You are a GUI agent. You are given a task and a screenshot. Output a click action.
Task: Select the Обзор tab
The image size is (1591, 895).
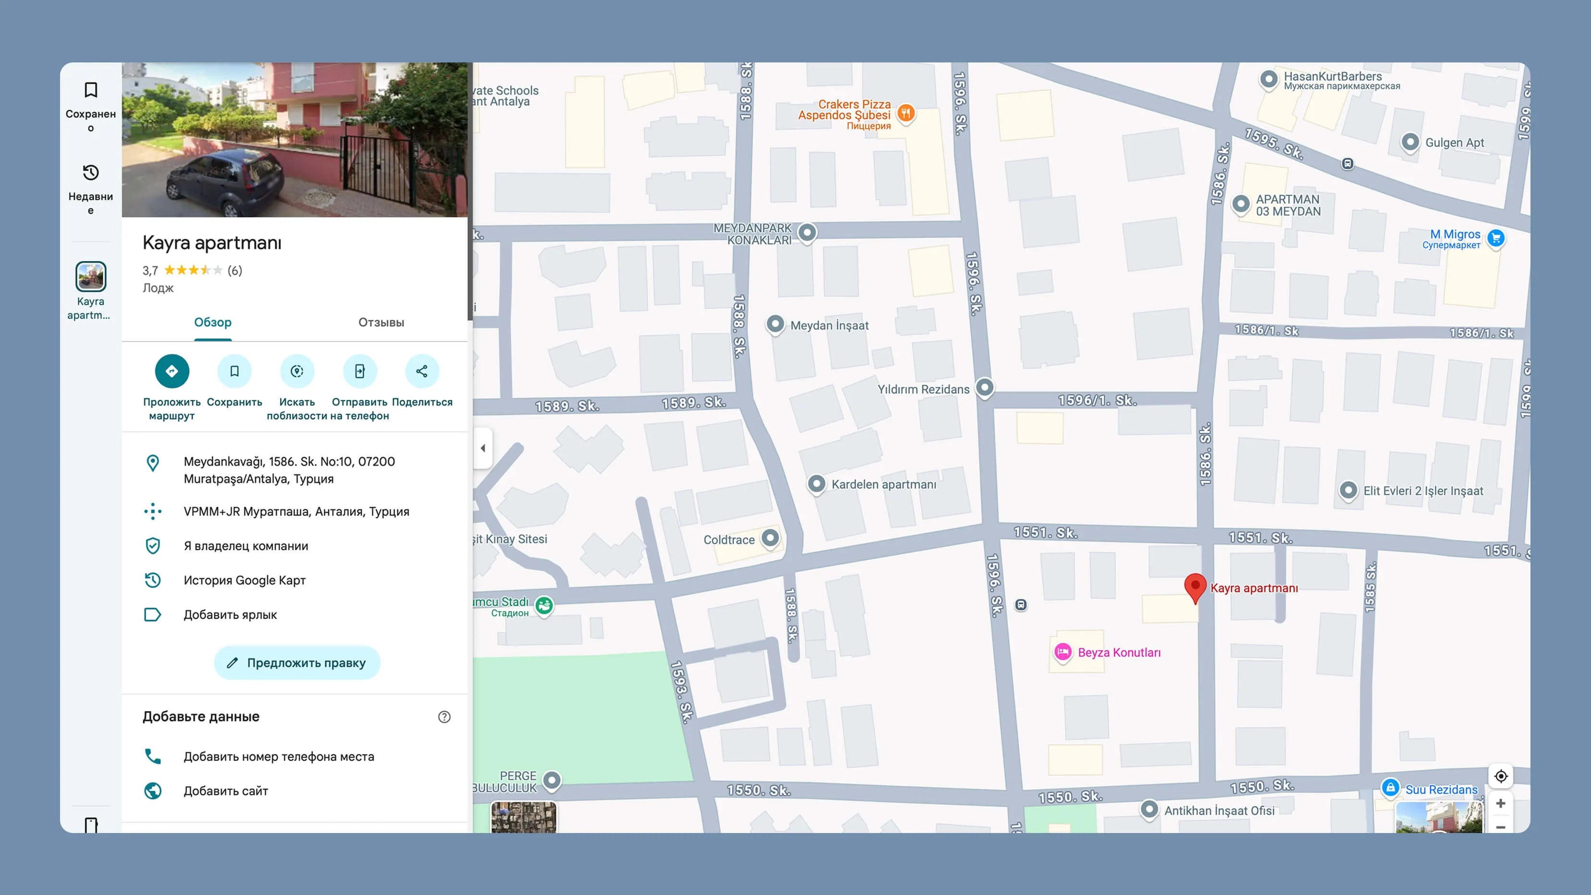[212, 322]
